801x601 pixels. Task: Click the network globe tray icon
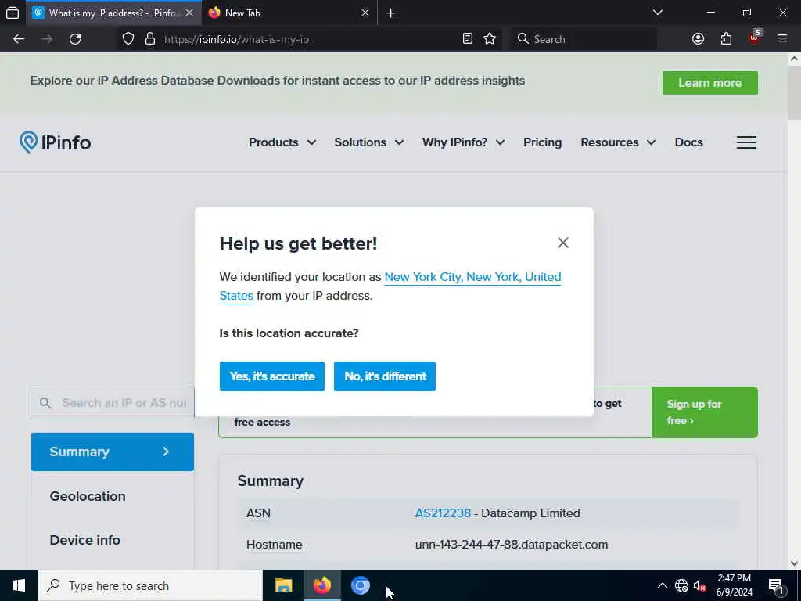point(681,585)
